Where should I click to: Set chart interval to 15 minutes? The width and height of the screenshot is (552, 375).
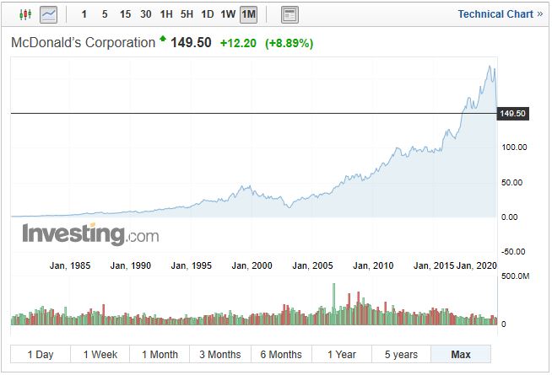point(125,14)
